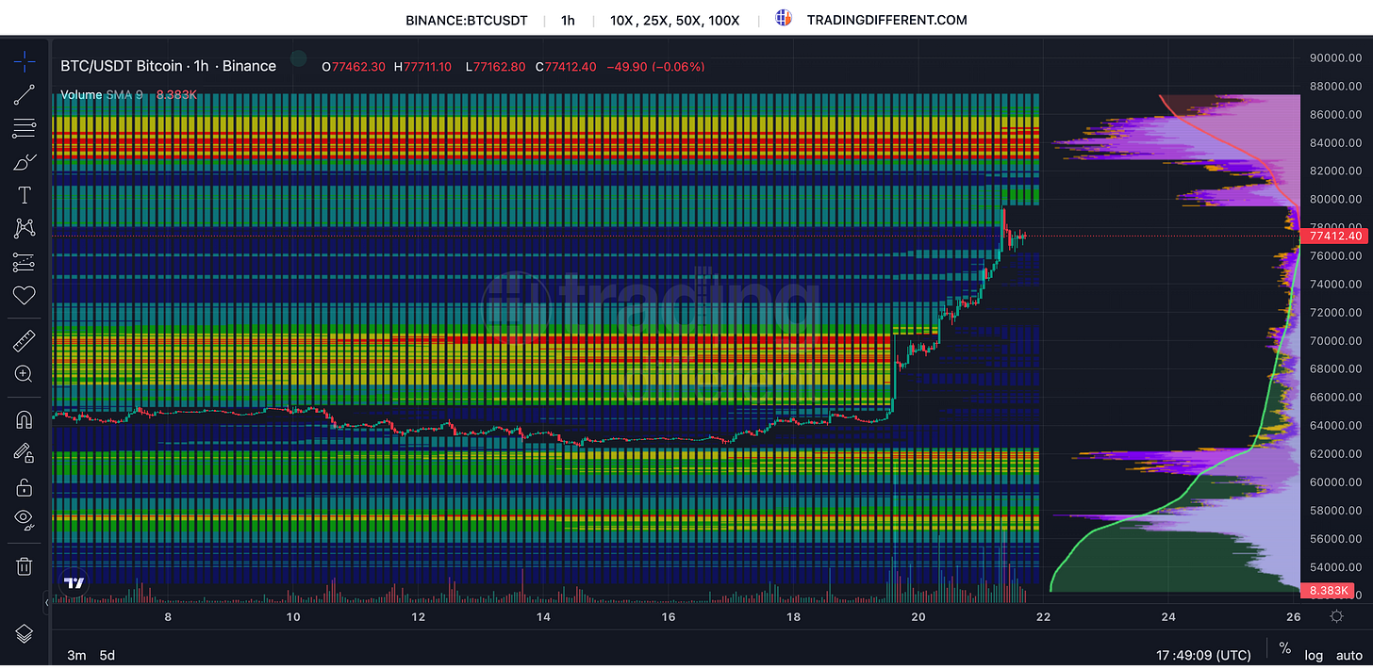Toggle percent scale mode
Image resolution: width=1373 pixels, height=669 pixels.
(1284, 648)
